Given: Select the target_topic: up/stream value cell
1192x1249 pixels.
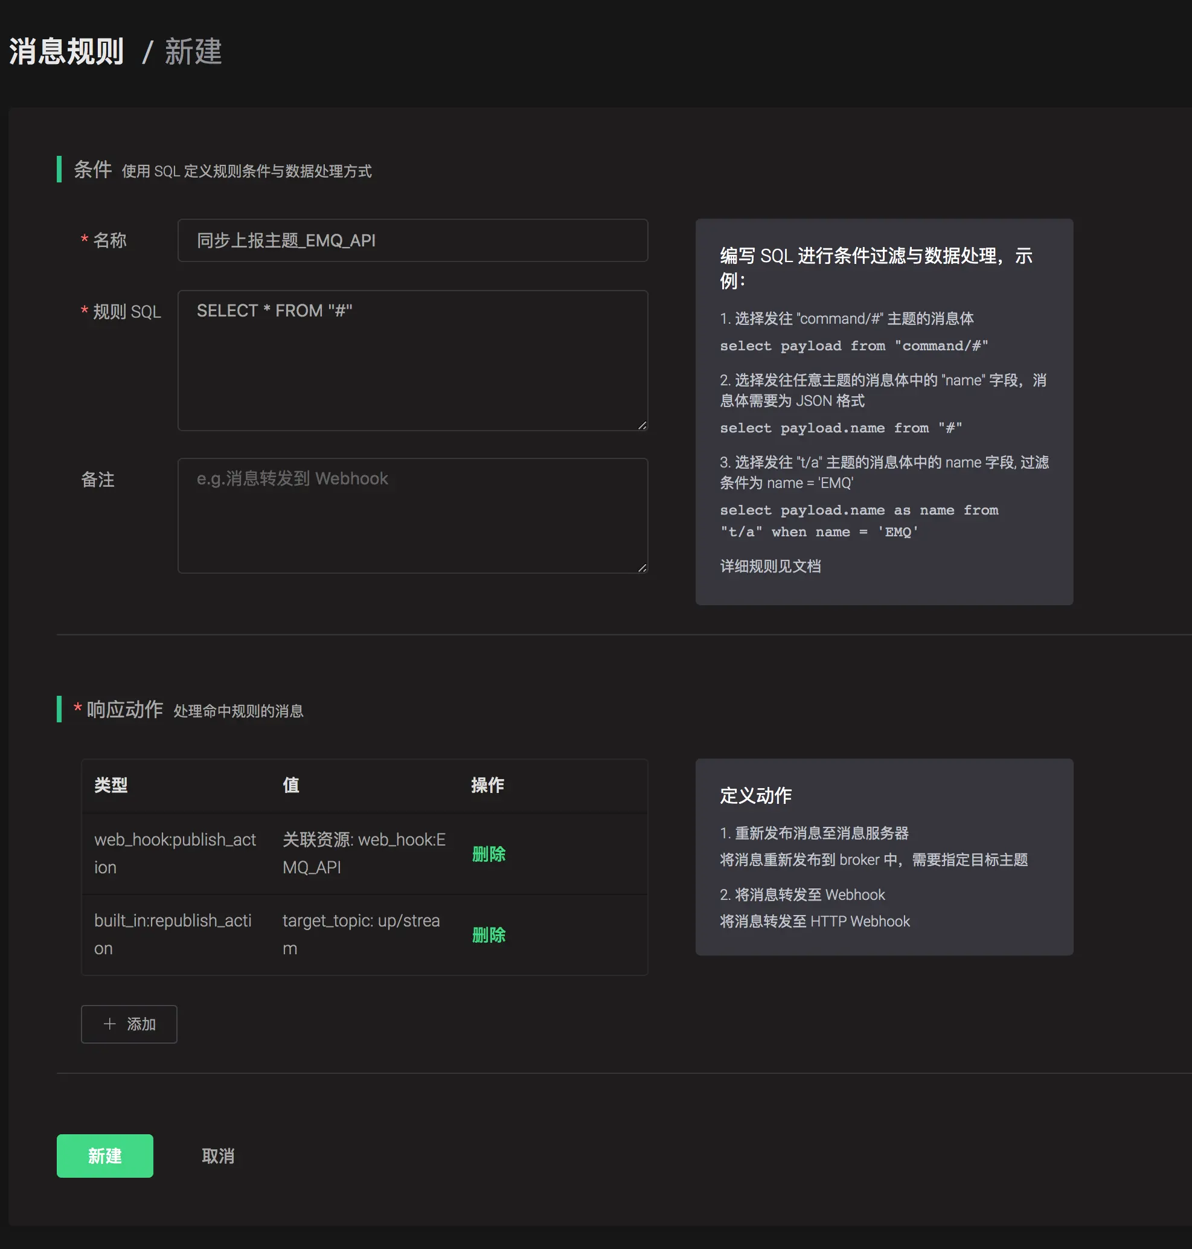Looking at the screenshot, I should tap(361, 934).
